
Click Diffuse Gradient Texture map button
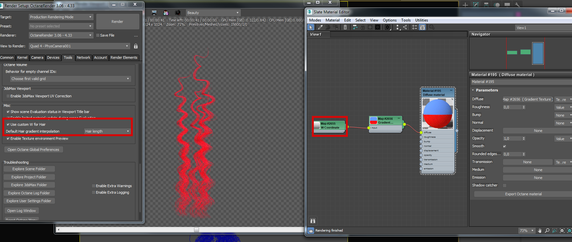(x=527, y=99)
